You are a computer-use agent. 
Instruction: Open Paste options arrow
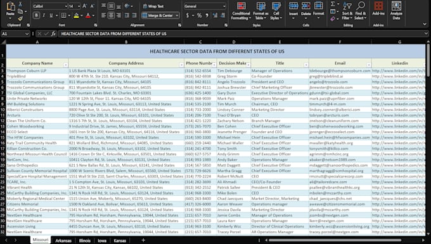[x=10, y=18]
